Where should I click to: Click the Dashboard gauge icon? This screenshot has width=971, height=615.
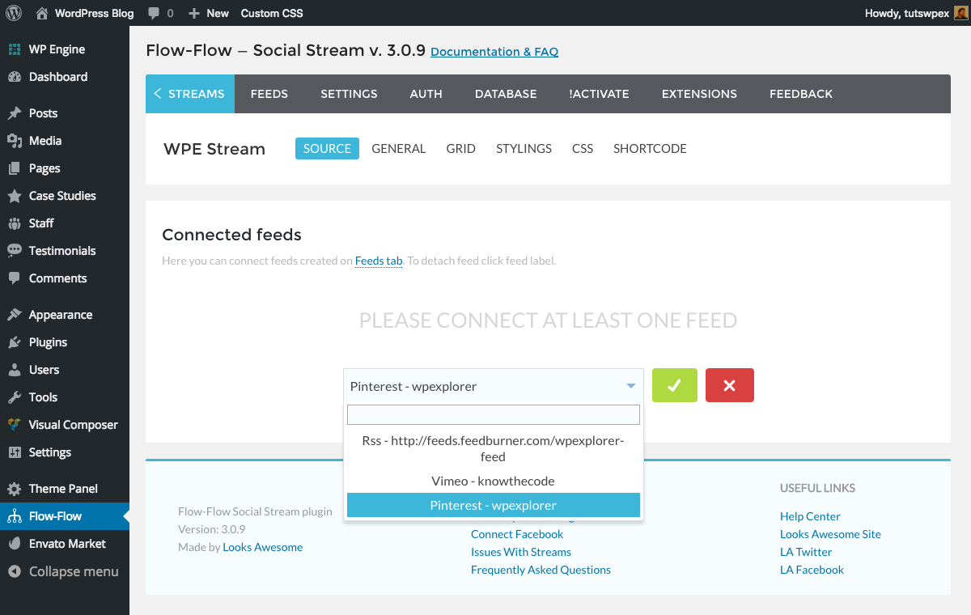[x=14, y=77]
